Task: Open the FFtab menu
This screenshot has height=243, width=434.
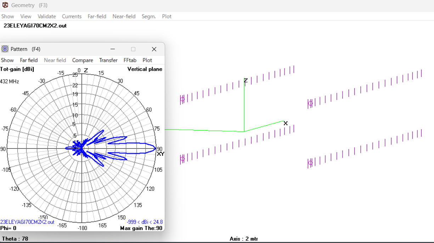Action: [130, 60]
